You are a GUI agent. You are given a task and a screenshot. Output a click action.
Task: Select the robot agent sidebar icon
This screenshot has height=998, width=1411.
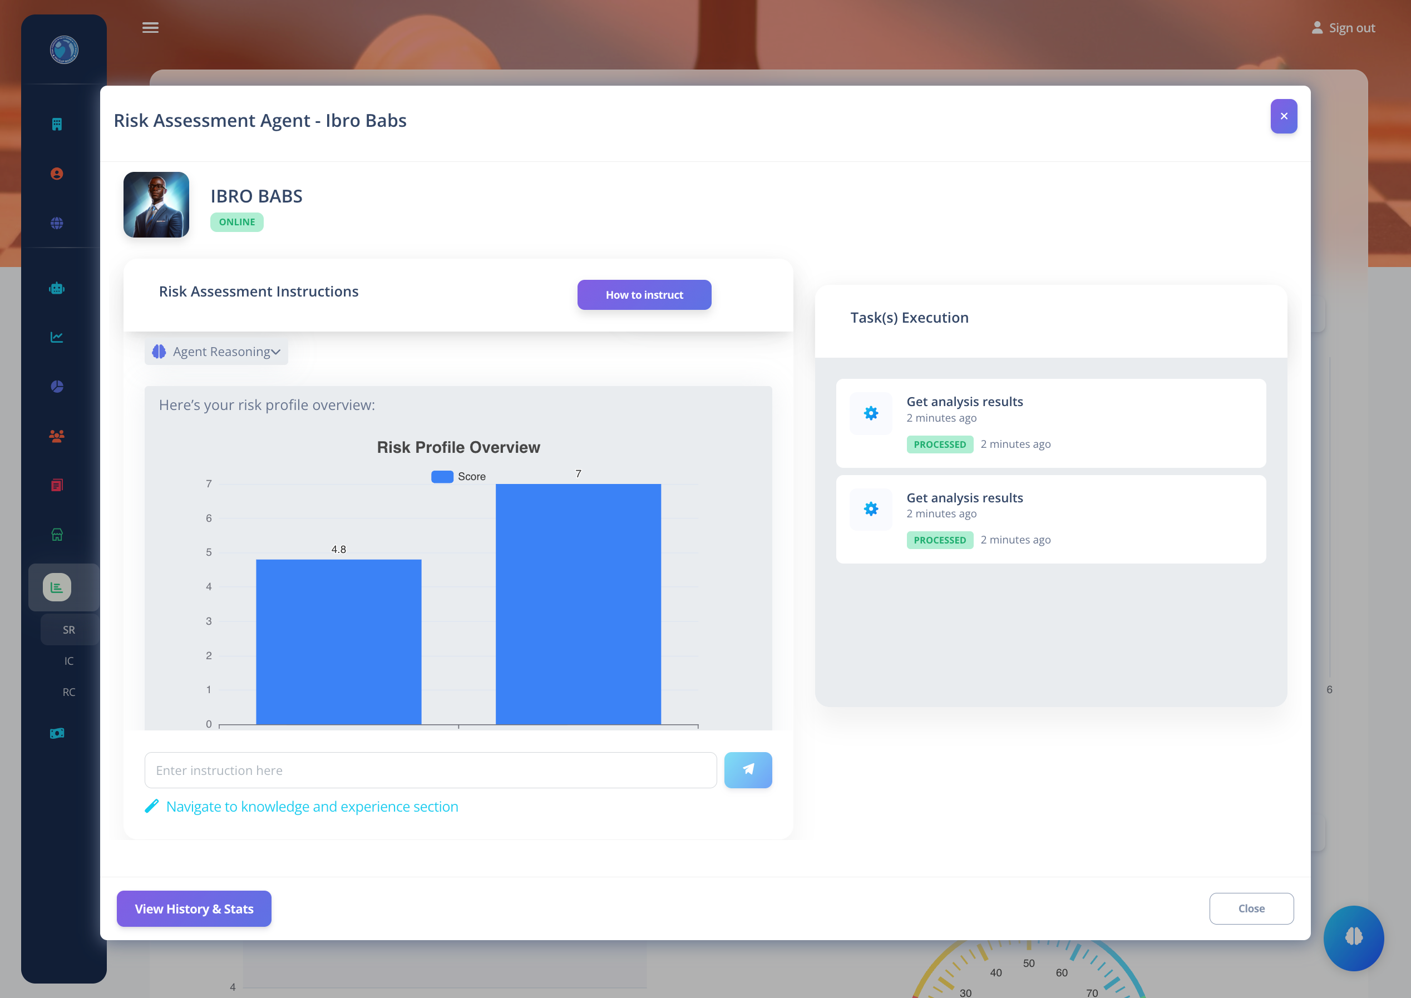point(57,288)
